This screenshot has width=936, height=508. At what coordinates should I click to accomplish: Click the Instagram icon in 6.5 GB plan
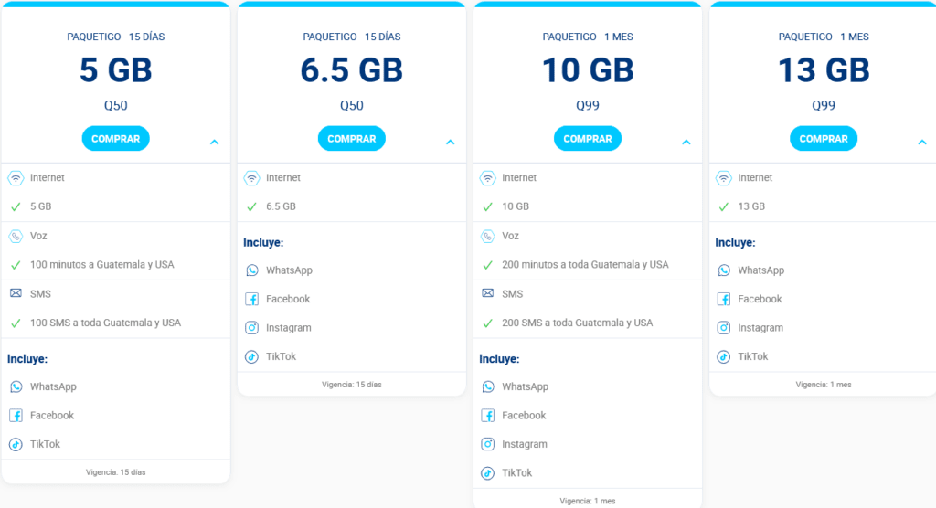pyautogui.click(x=251, y=328)
